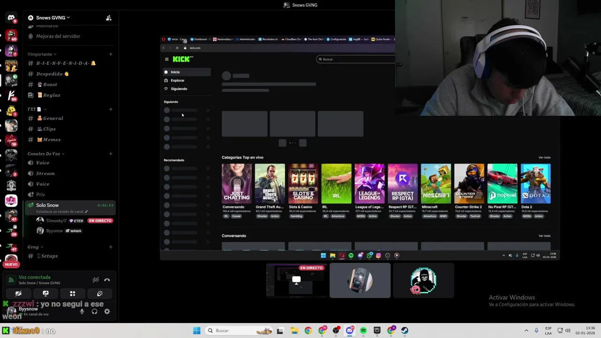Deafen audio with the headphones icon
Image resolution: width=601 pixels, height=338 pixels.
tap(94, 311)
